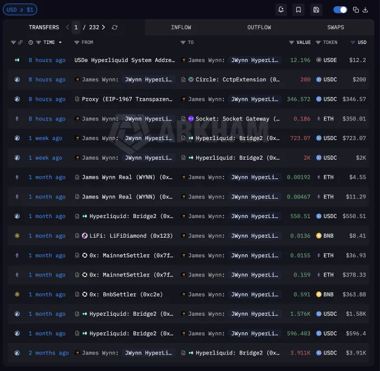
Task: Open the TO column filter
Action: click(183, 42)
